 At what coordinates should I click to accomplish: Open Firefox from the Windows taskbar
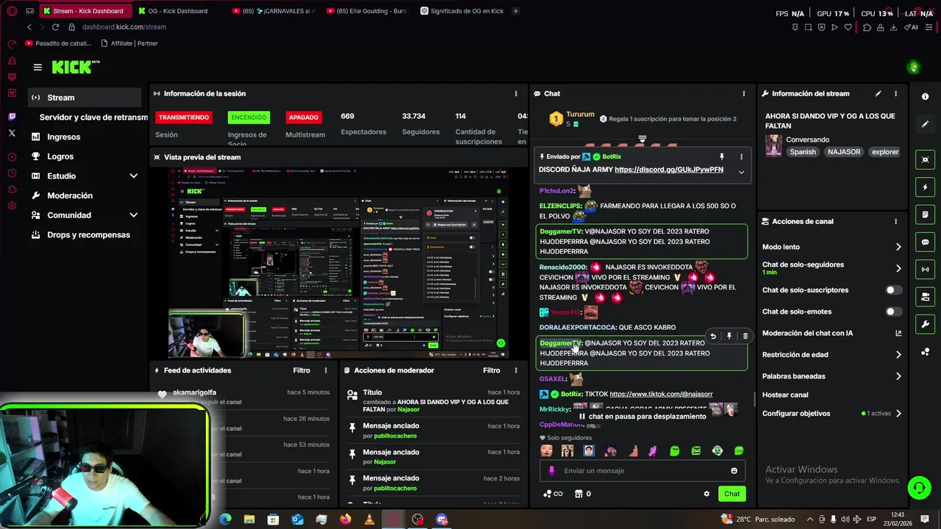346,519
